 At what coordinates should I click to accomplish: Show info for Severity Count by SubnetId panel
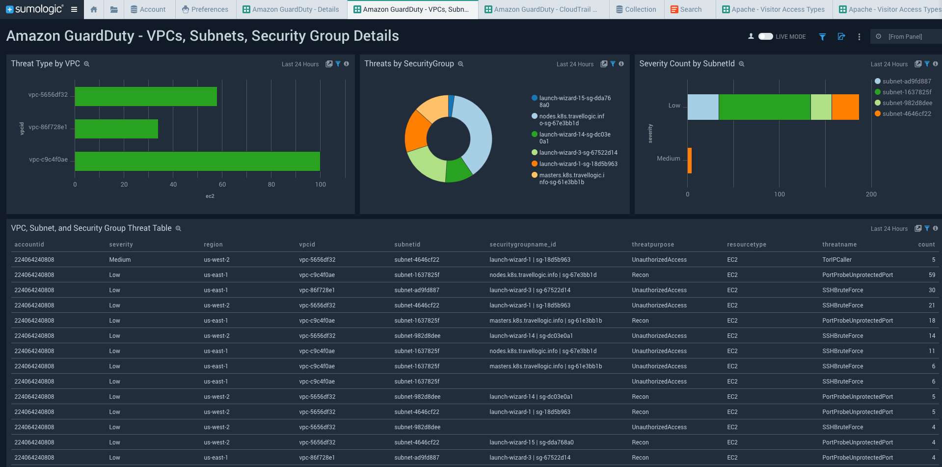tap(936, 64)
